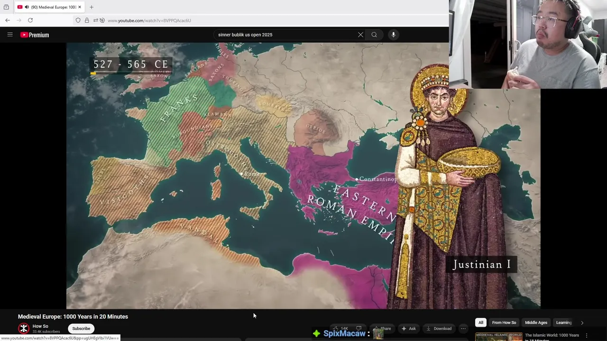
Task: Mute the Medieval Europe tab audio icon
Action: (27, 7)
